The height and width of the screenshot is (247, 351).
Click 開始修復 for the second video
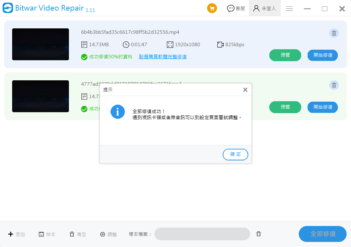tap(323, 107)
